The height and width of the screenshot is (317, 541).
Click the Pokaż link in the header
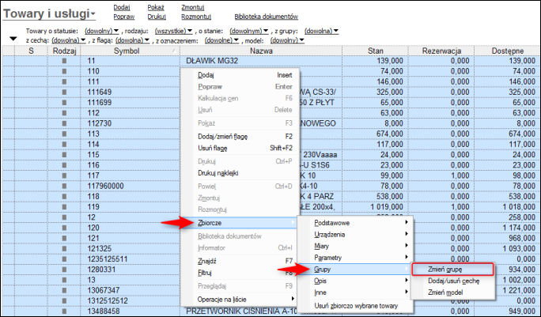click(x=156, y=7)
